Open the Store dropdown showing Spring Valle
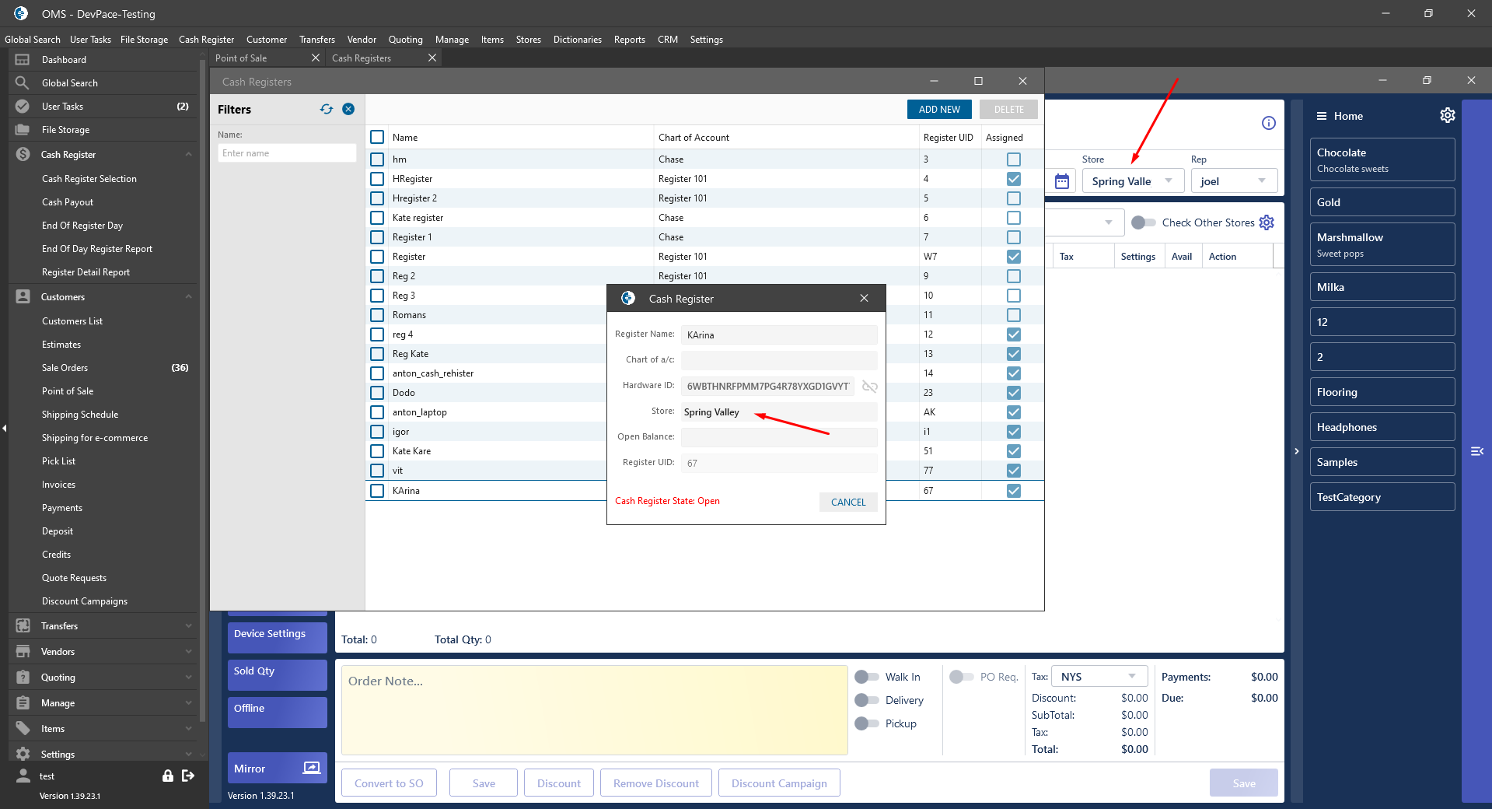The width and height of the screenshot is (1492, 809). pyautogui.click(x=1132, y=181)
